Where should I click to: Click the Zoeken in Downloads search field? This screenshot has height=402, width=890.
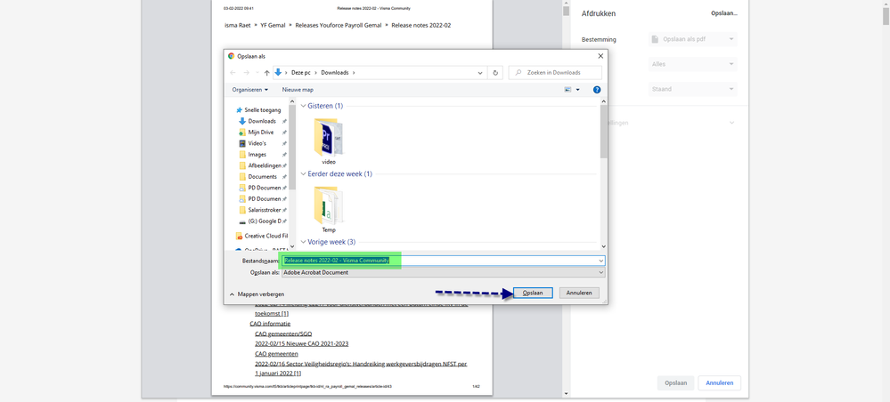555,73
